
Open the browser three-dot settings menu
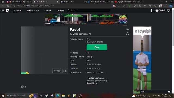point(166,6)
